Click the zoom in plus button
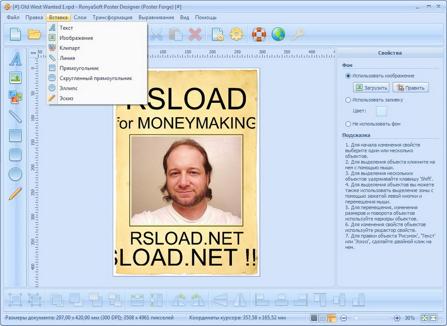This screenshot has width=447, height=326. point(397,318)
